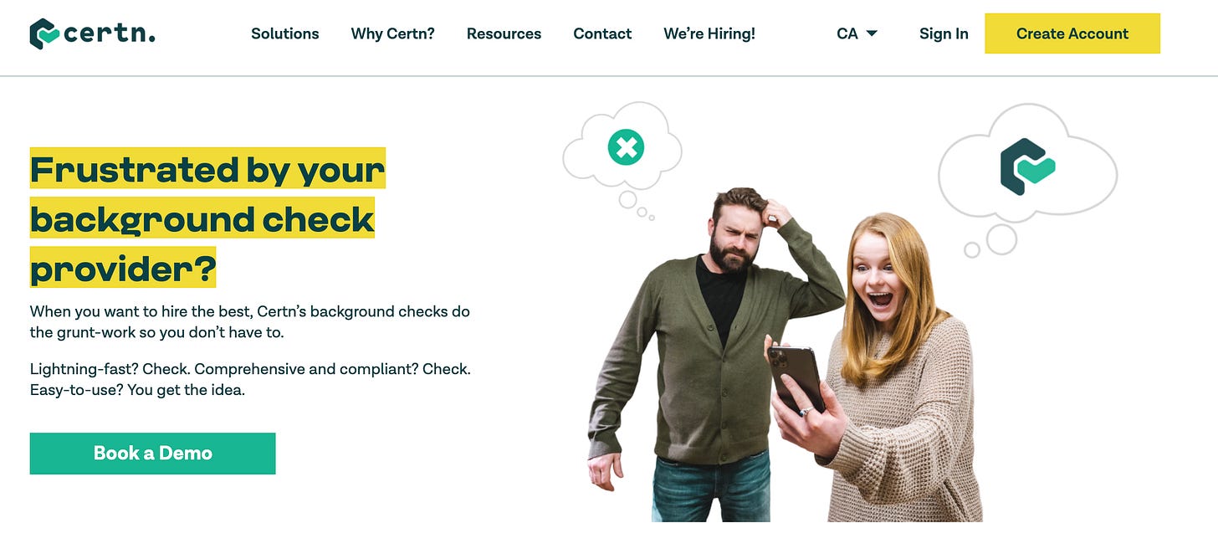Open the CA country selector

coord(857,33)
